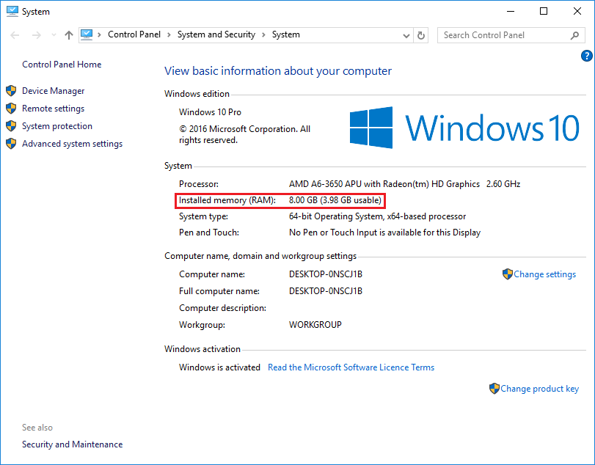Viewport: 595px width, 465px height.
Task: Select Control Panel breadcrumb
Action: tap(134, 34)
